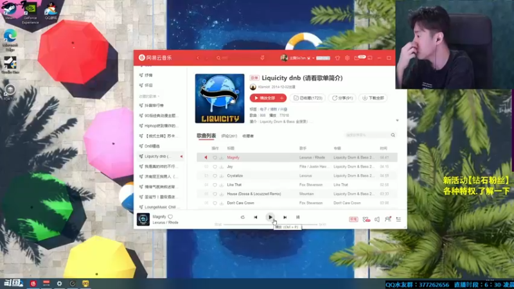Image resolution: width=514 pixels, height=289 pixels.
Task: Download the Like That track
Action: (x=222, y=185)
